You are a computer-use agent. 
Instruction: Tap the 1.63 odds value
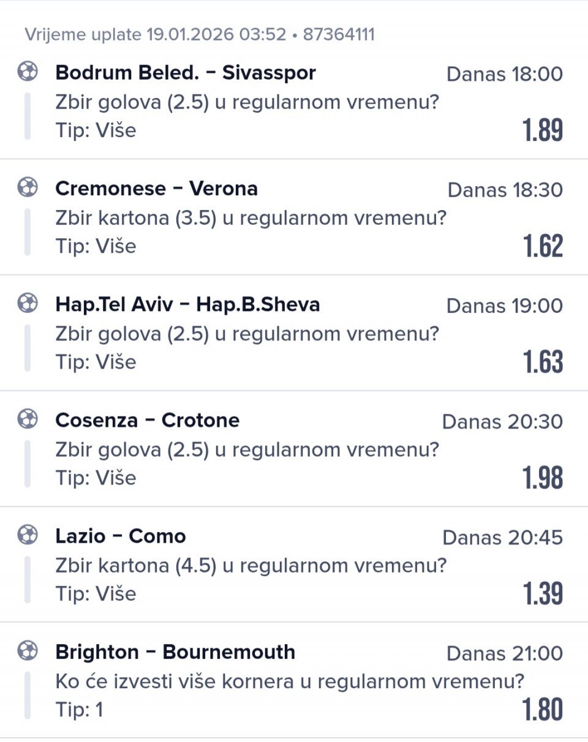542,362
